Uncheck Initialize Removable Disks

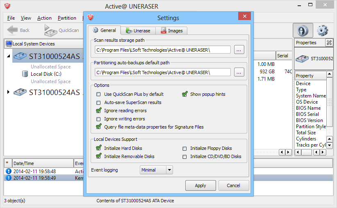[99, 156]
